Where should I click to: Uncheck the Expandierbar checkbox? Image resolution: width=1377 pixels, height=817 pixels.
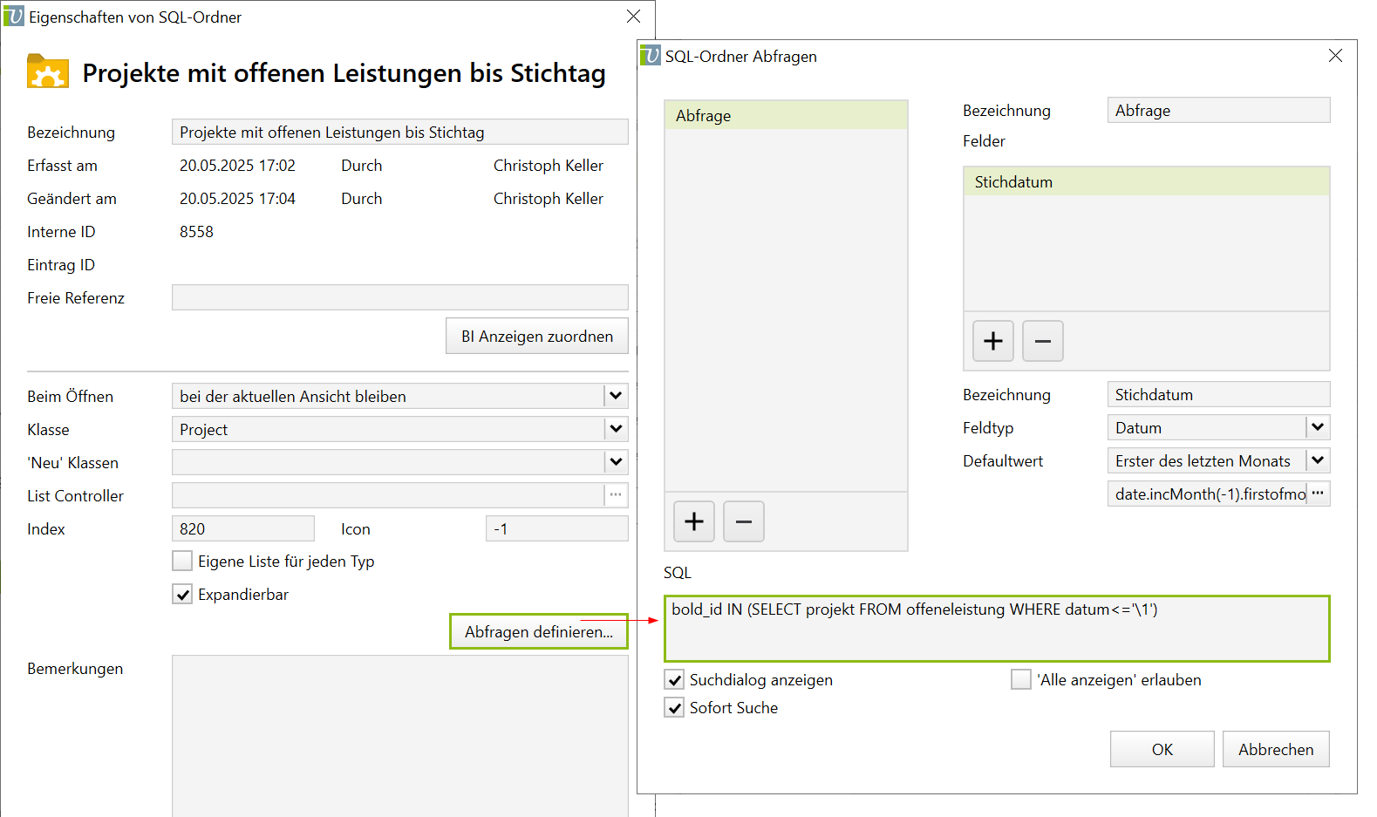(x=182, y=595)
